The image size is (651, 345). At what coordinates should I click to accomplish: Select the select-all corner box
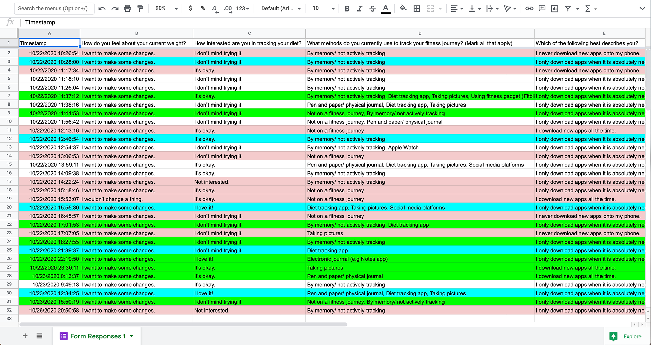point(9,33)
